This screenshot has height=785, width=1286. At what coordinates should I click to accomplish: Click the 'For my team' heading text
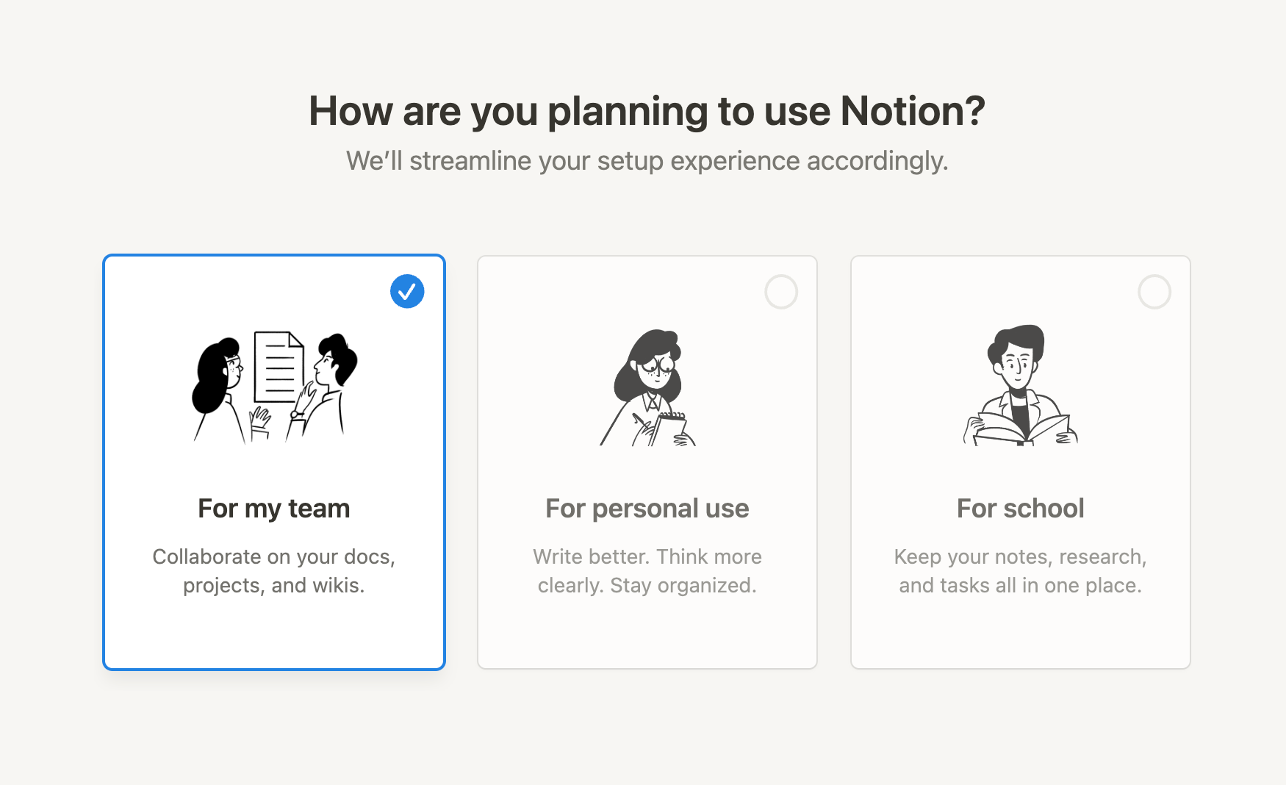tap(273, 508)
